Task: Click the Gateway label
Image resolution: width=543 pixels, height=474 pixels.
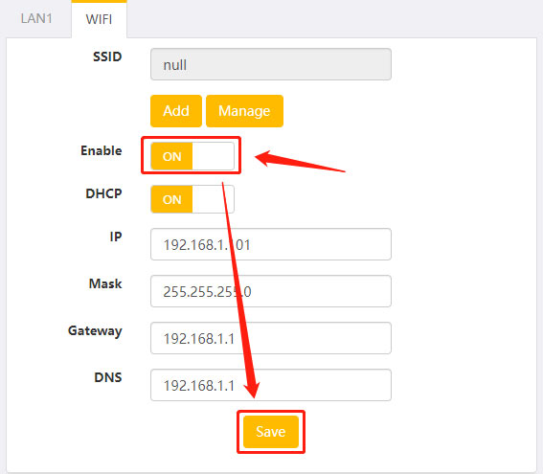Action: tap(95, 331)
